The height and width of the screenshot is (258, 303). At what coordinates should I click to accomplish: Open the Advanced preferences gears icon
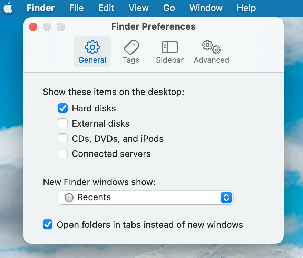coord(211,47)
